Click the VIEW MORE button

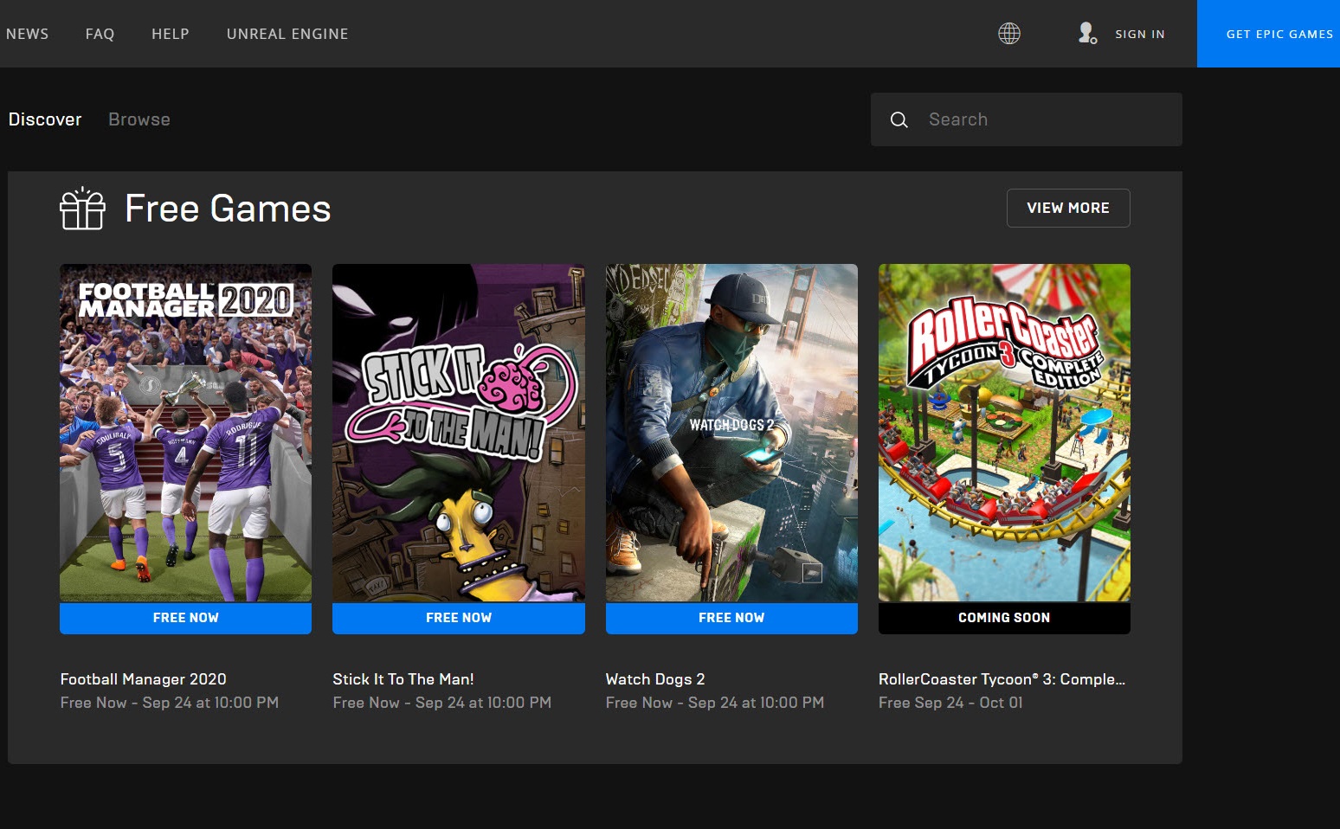(x=1068, y=208)
